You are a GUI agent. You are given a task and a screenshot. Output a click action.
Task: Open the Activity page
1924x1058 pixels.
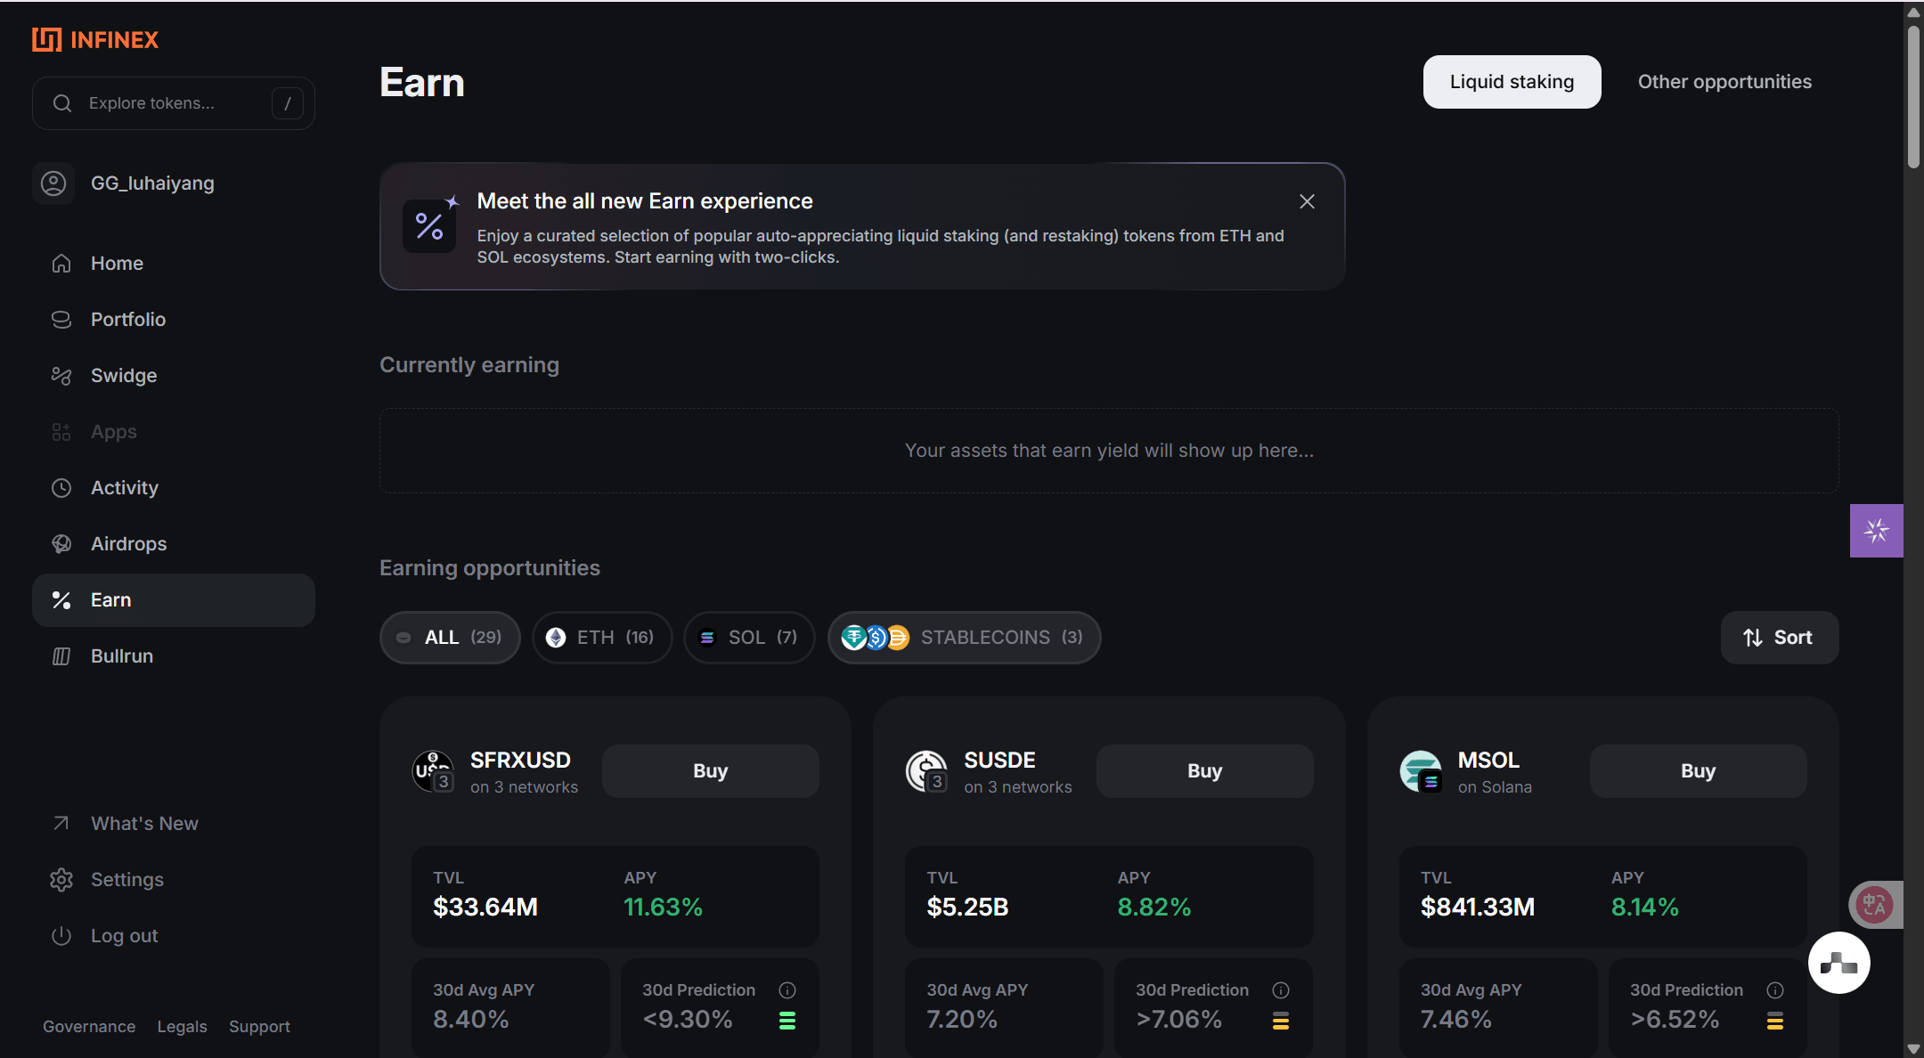click(174, 488)
